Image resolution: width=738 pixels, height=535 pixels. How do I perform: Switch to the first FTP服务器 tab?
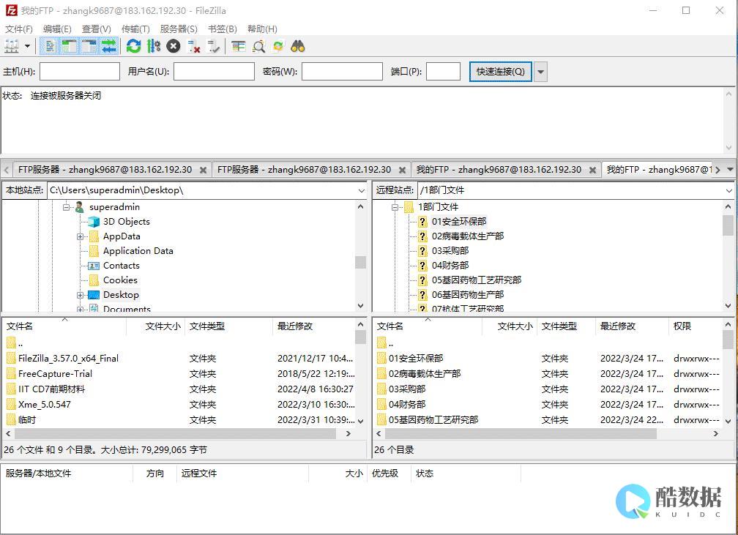pyautogui.click(x=105, y=169)
